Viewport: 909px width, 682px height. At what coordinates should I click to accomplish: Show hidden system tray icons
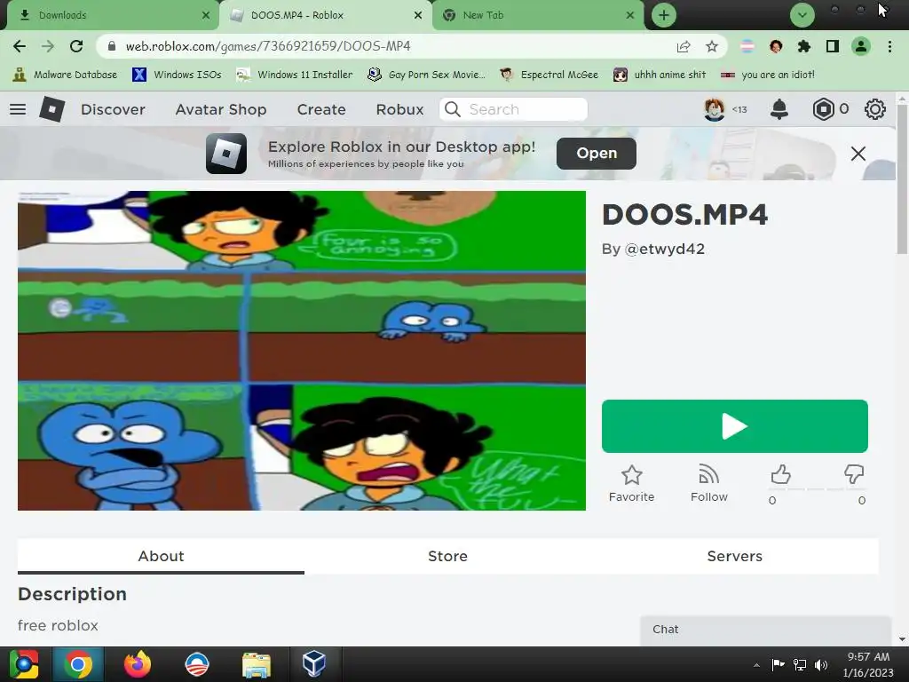(756, 665)
